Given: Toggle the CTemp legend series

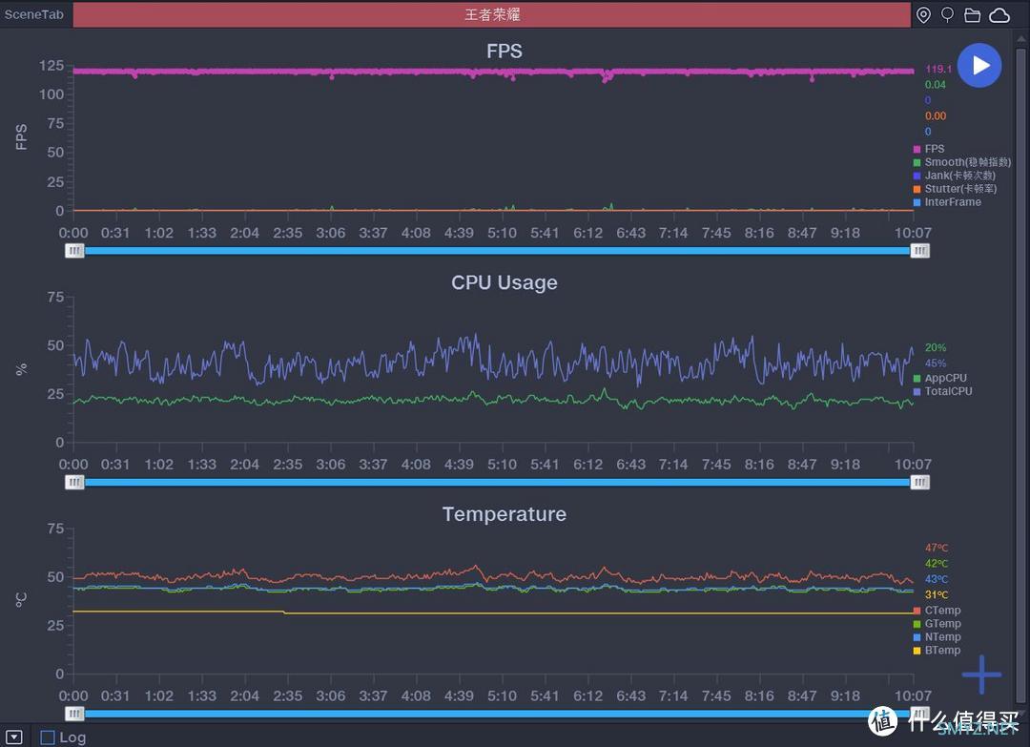Looking at the screenshot, I should tap(937, 611).
